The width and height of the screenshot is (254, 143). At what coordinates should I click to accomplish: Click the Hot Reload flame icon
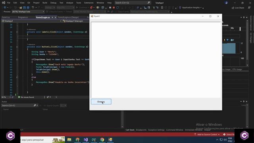click(91, 8)
